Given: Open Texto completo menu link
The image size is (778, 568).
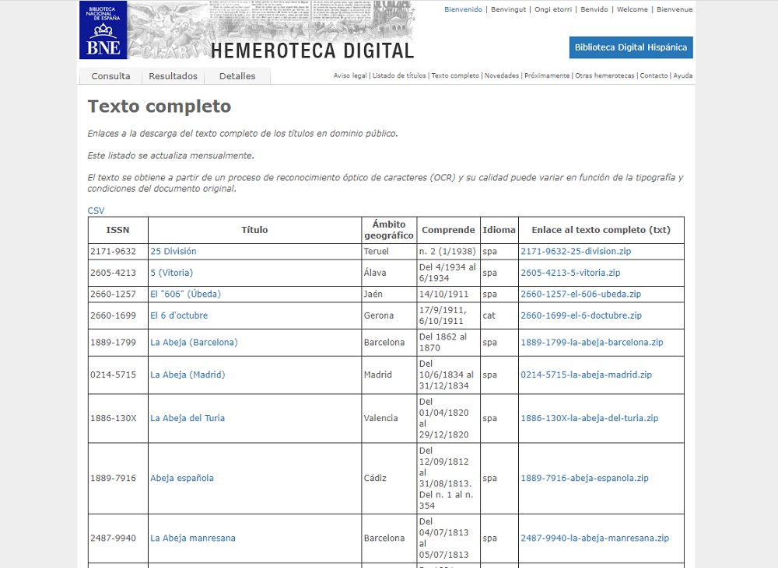Looking at the screenshot, I should pyautogui.click(x=455, y=76).
